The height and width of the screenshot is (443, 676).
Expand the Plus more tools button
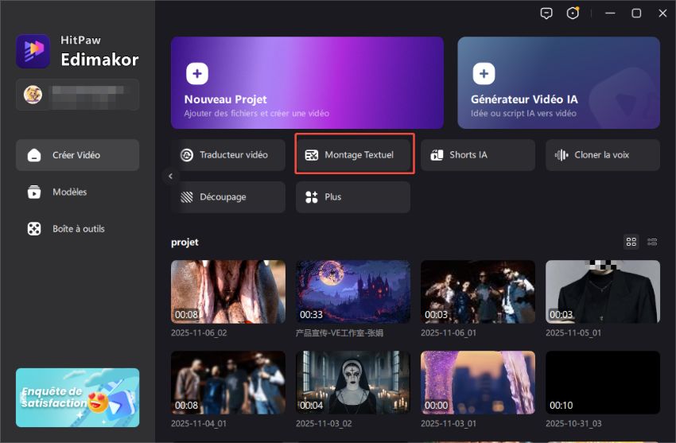(353, 197)
